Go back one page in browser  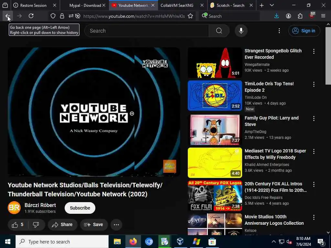(8, 16)
